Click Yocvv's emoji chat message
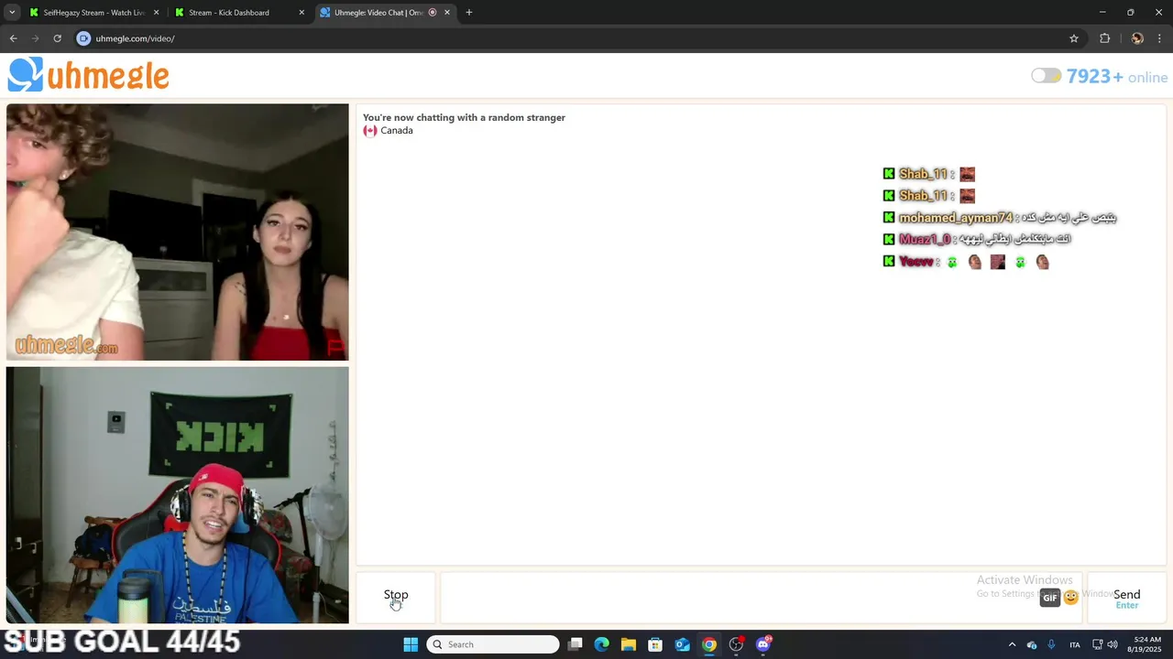 (x=966, y=262)
